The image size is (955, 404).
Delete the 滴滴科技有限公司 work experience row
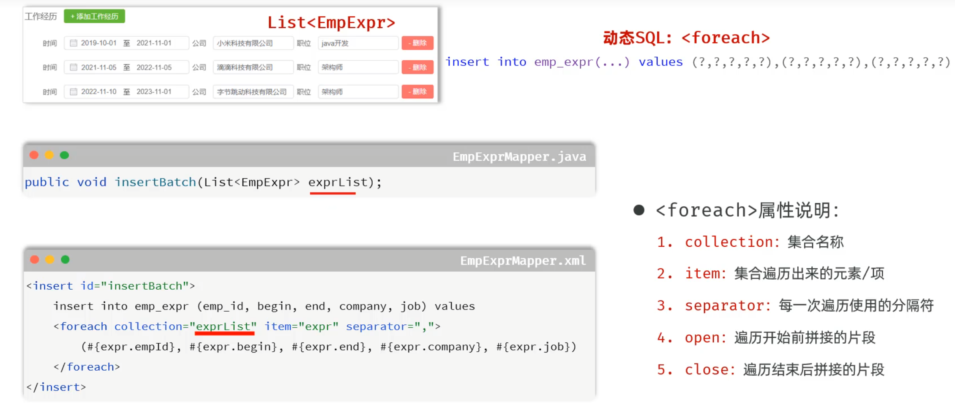click(x=417, y=67)
